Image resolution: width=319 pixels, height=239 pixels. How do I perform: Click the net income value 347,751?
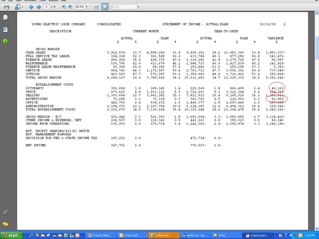point(118,145)
